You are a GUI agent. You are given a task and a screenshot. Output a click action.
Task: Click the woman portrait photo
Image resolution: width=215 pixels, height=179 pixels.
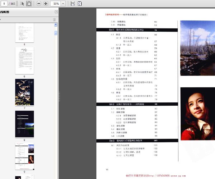tap(198, 114)
